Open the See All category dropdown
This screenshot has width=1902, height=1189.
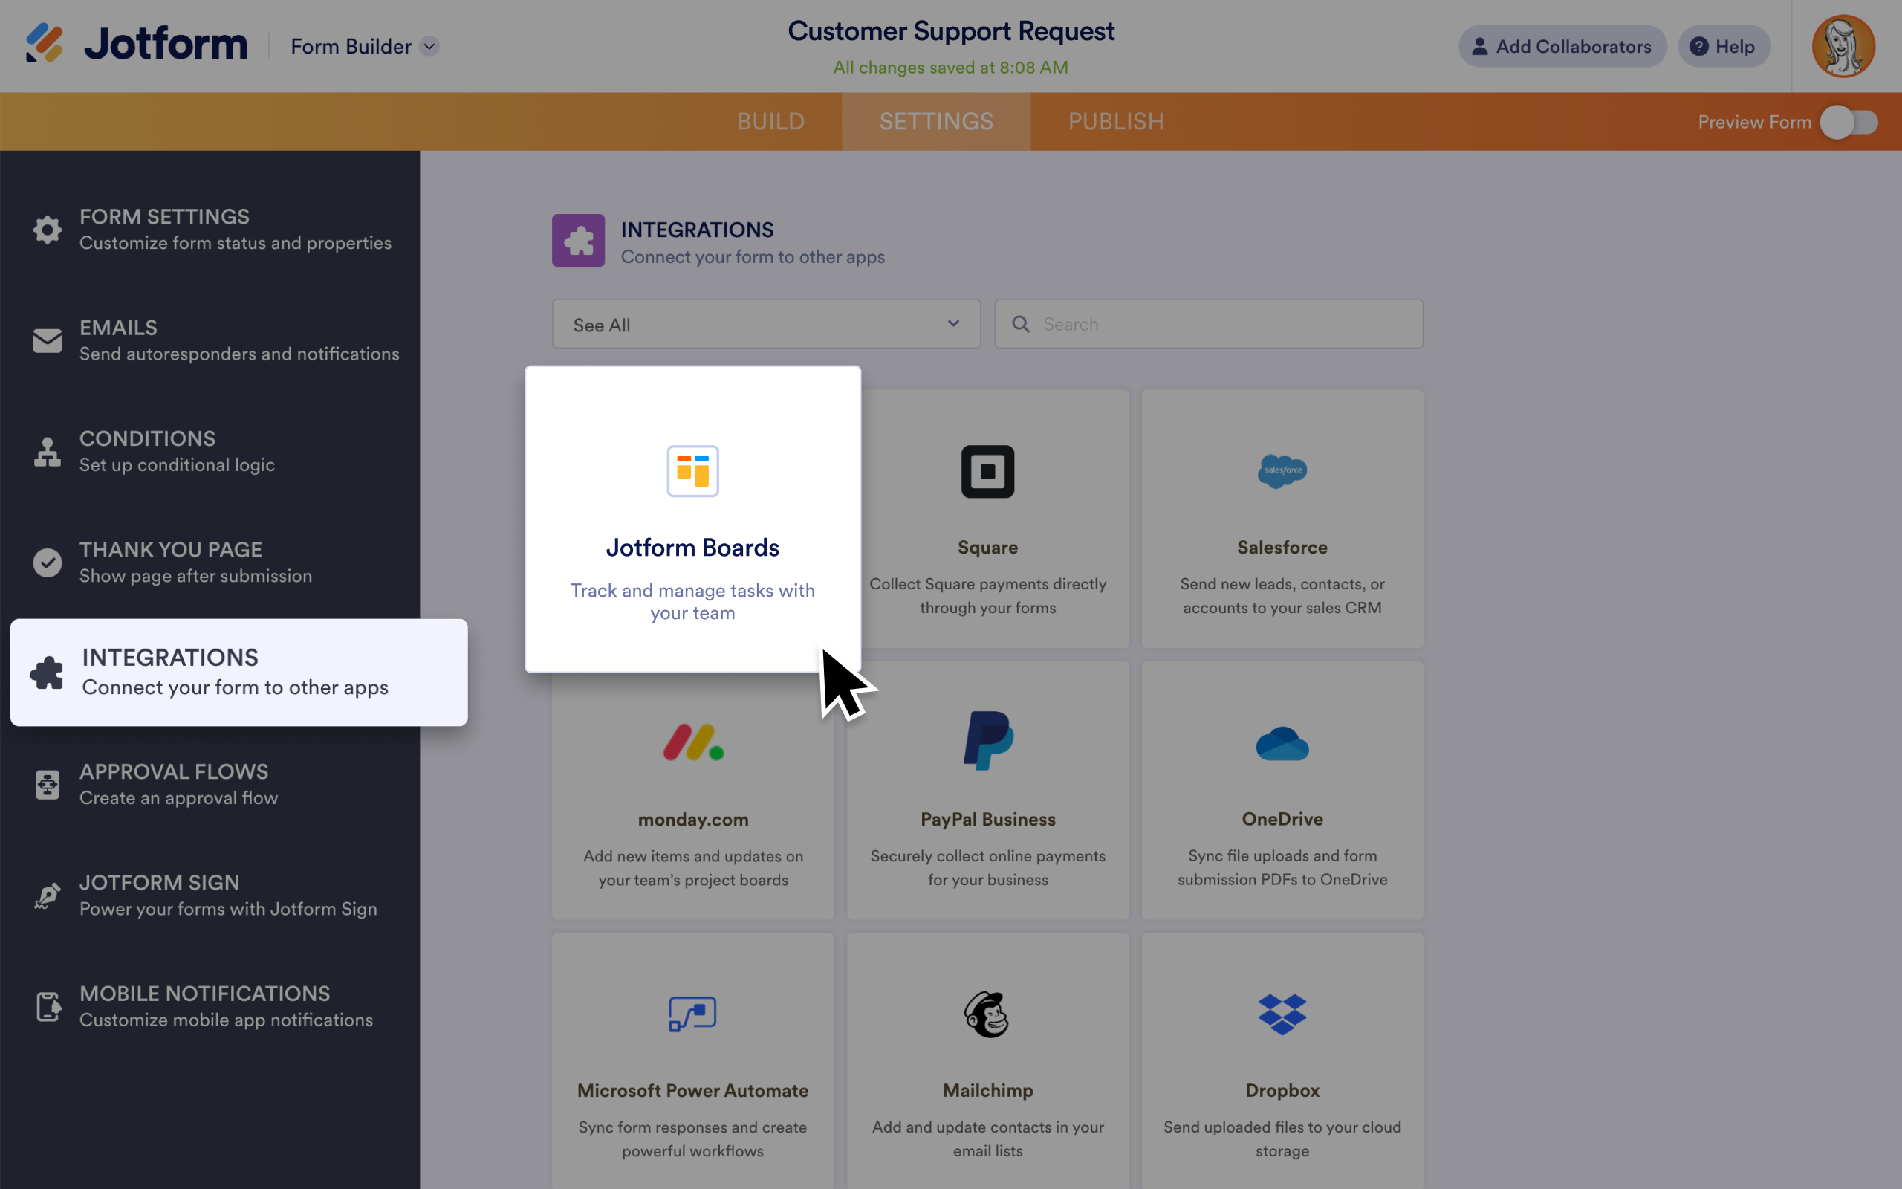point(766,324)
